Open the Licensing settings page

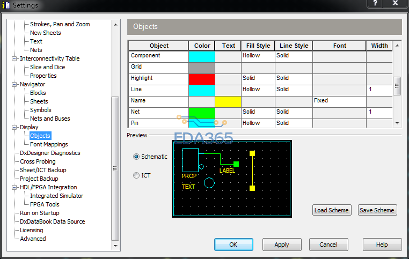(x=31, y=230)
